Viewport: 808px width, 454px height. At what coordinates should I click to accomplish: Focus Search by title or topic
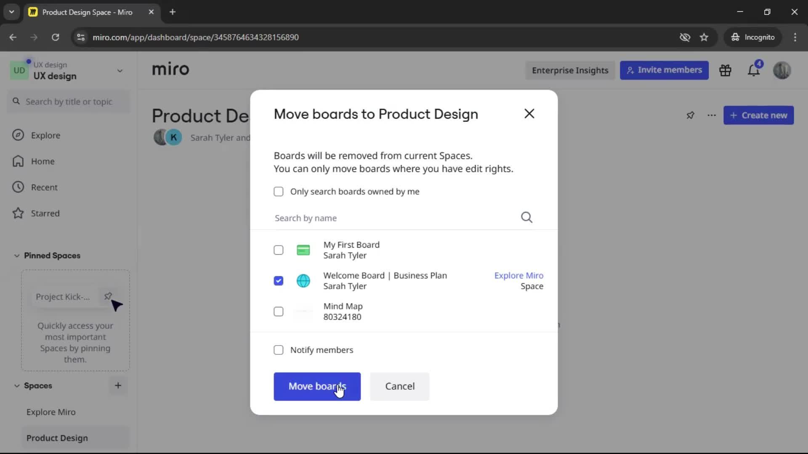tap(69, 102)
